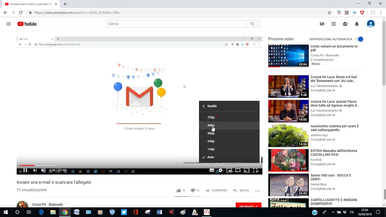Open the Twitter app on the taskbar

click(x=124, y=212)
